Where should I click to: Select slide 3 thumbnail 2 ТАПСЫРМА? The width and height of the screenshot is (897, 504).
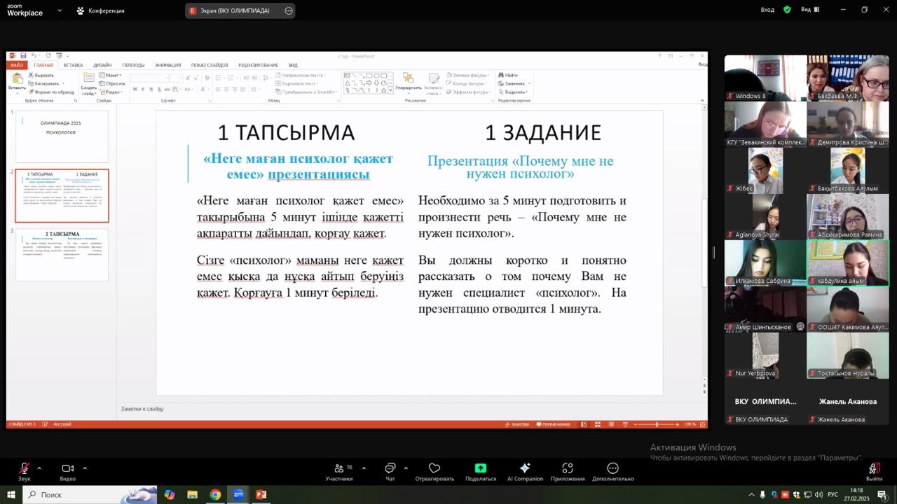pos(62,255)
